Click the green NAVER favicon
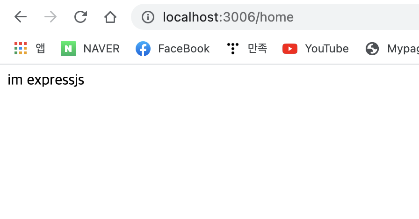Viewport: 419px width, 219px height. pos(68,49)
